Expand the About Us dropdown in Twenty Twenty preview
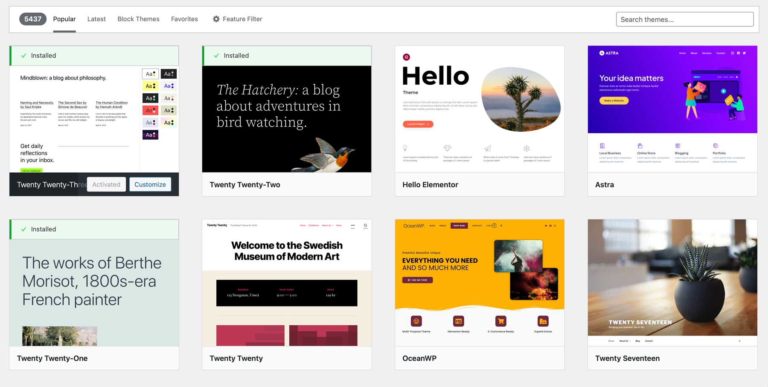This screenshot has height=387, width=768. 327,225
